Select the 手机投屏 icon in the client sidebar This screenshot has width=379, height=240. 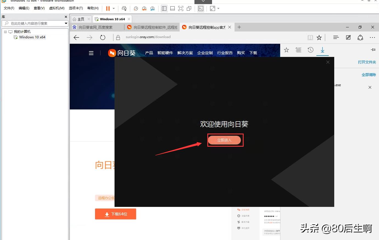pos(239,228)
